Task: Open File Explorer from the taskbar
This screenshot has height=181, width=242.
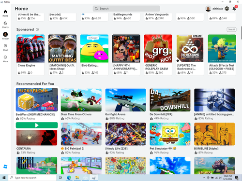Action: point(77,178)
